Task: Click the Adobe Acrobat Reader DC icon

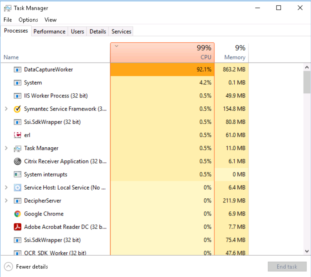Action: pyautogui.click(x=18, y=227)
